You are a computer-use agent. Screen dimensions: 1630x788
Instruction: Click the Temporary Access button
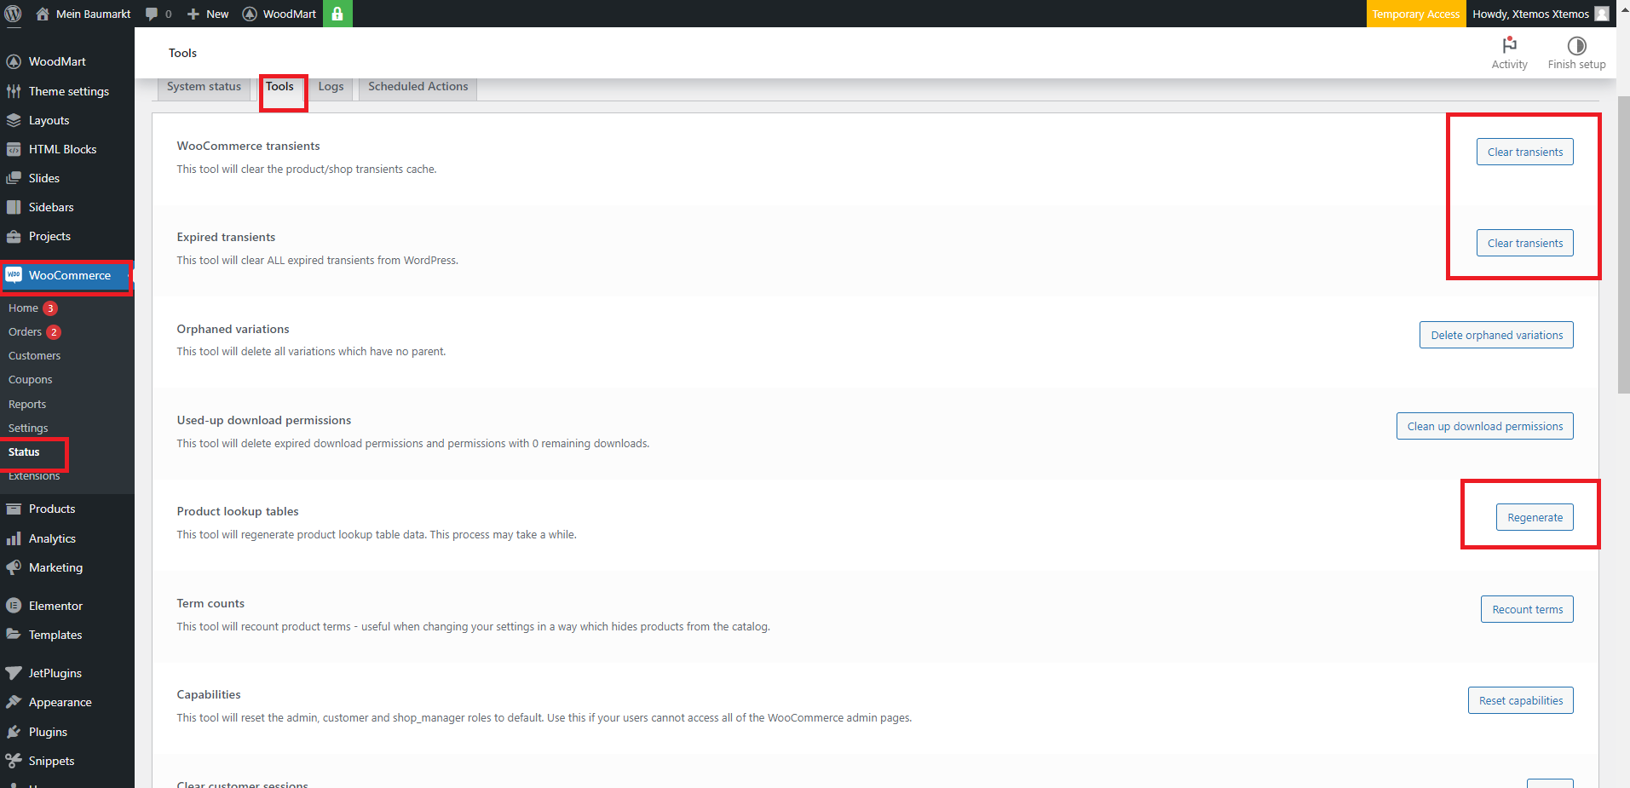click(1416, 14)
